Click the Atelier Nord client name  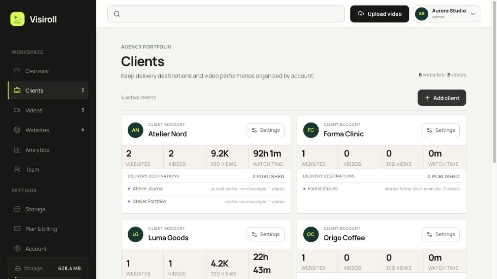point(167,134)
